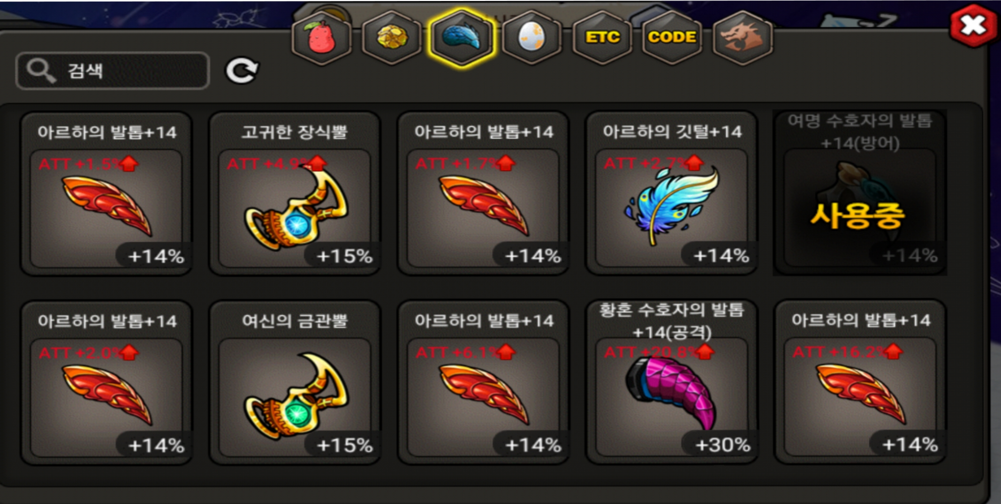Switch to the CODE tab
The height and width of the screenshot is (504, 1001).
coord(672,38)
